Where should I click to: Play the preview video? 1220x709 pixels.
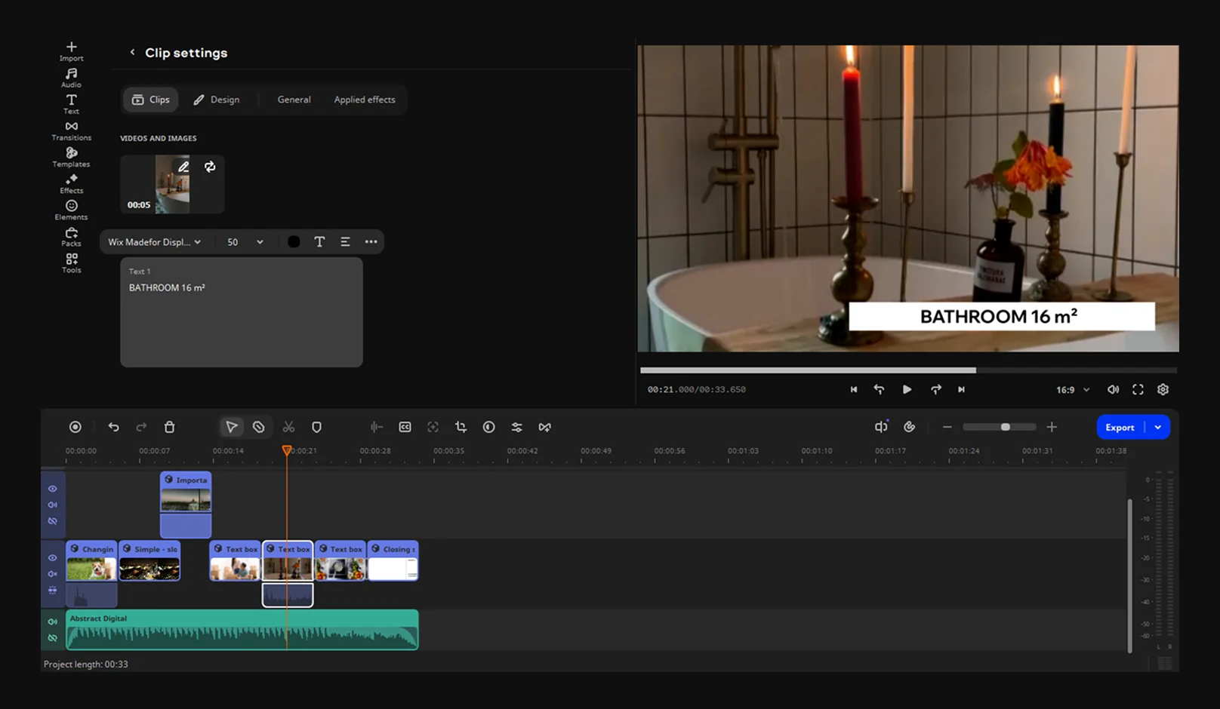907,390
